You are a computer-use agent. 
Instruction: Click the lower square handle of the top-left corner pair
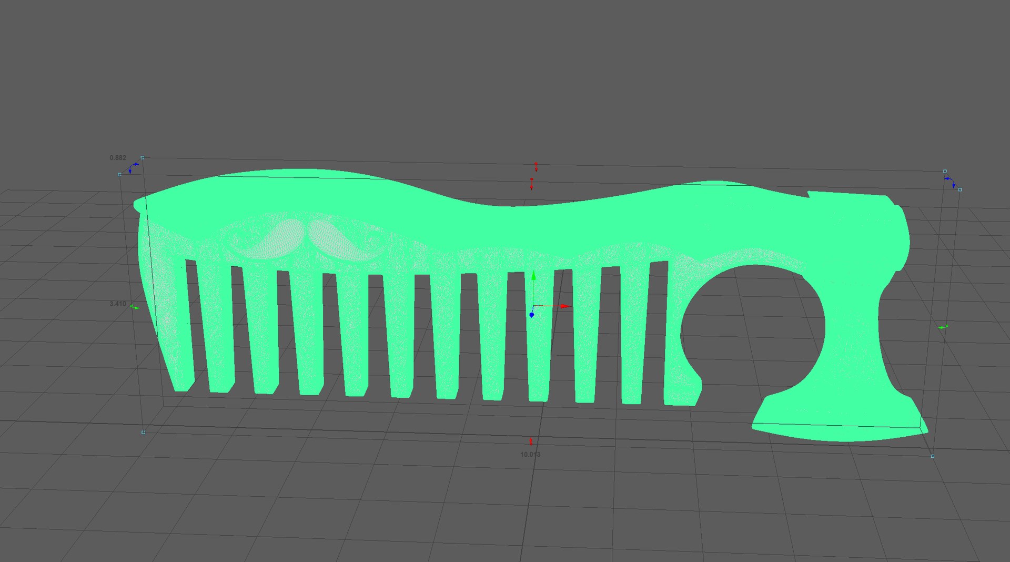coord(119,174)
